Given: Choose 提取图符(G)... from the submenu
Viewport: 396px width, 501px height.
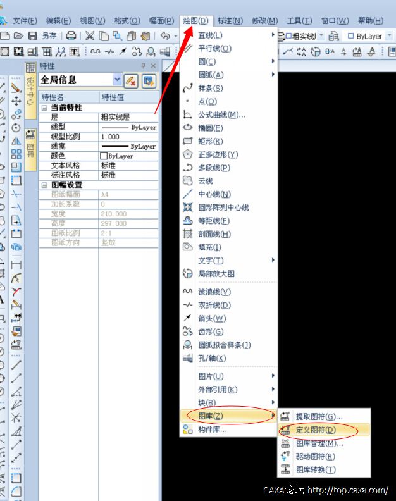Looking at the screenshot, I should pyautogui.click(x=324, y=417).
